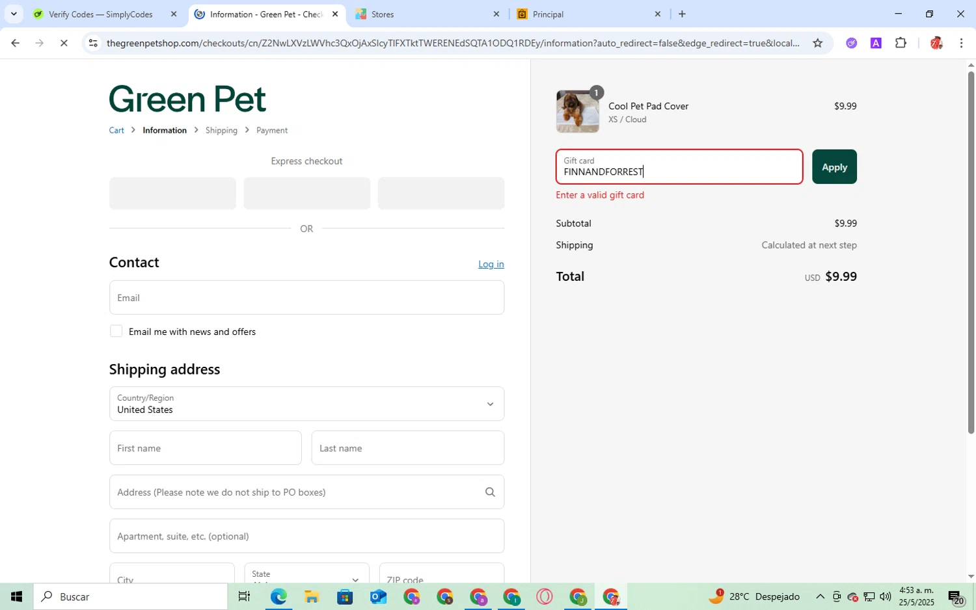Open the Extensions puzzle menu

pos(901,43)
